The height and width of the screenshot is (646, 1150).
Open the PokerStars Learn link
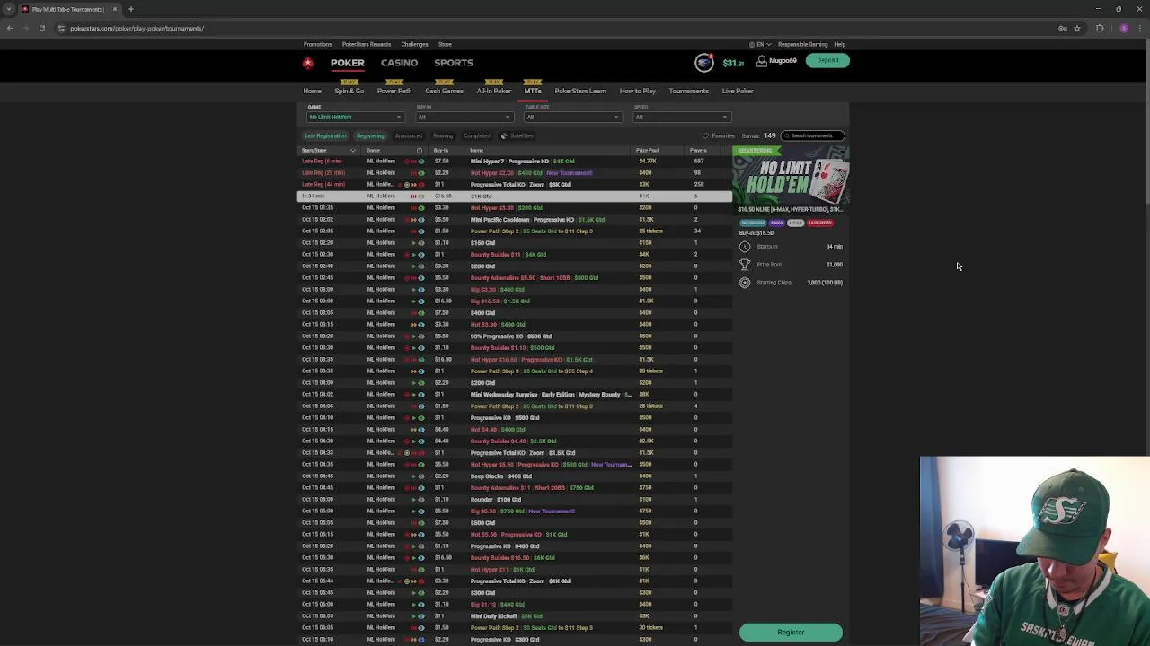pyautogui.click(x=580, y=91)
